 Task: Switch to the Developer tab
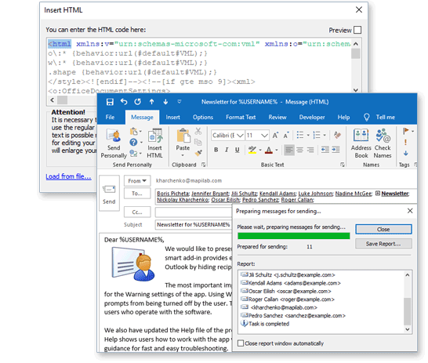tap(312, 117)
